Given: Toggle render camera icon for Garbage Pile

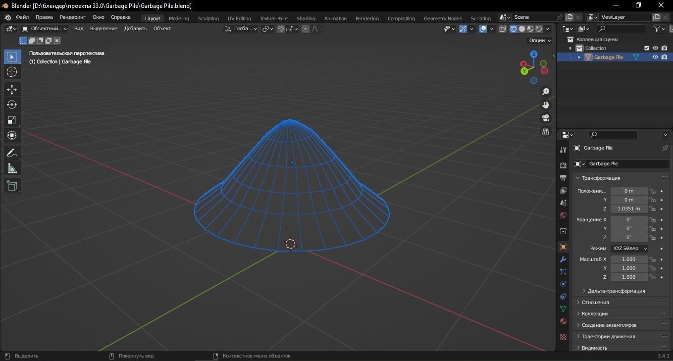Looking at the screenshot, I should click(664, 57).
